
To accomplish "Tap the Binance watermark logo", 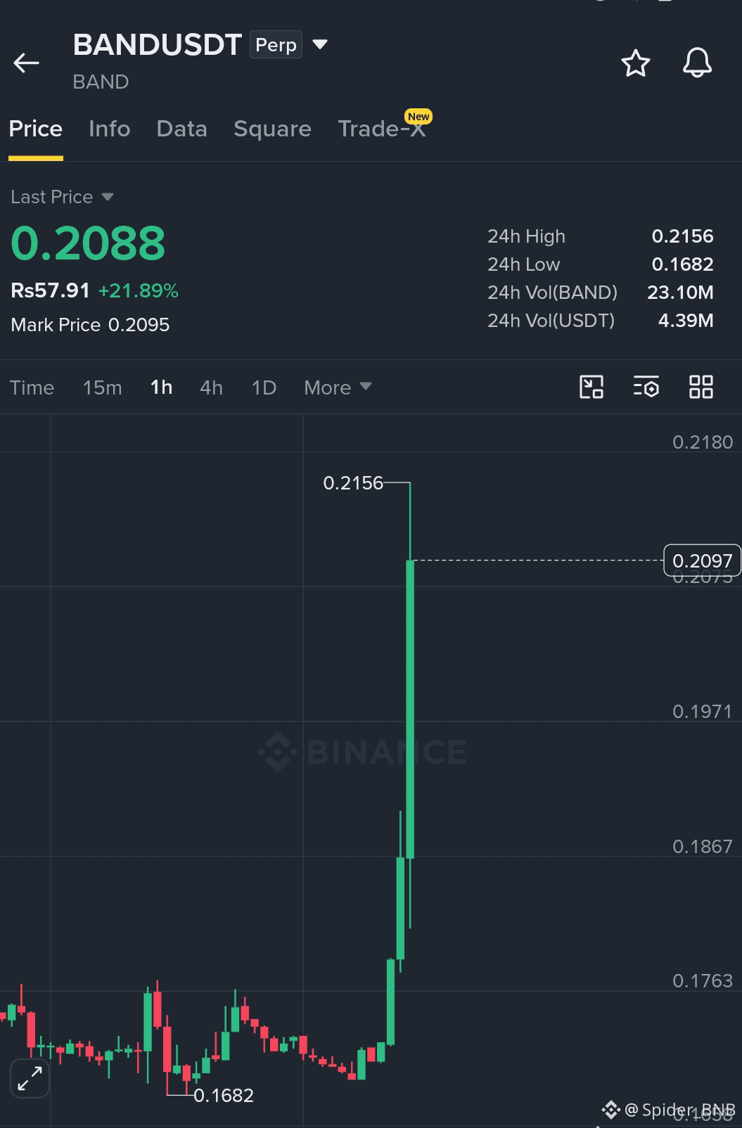I will (x=362, y=752).
